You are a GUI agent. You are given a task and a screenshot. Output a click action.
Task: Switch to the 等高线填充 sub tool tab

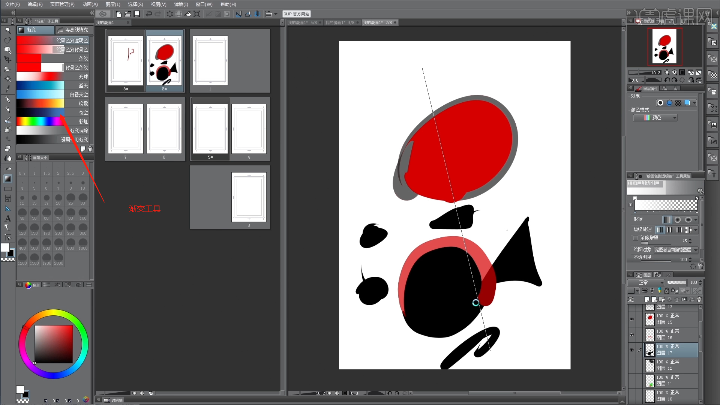[73, 30]
